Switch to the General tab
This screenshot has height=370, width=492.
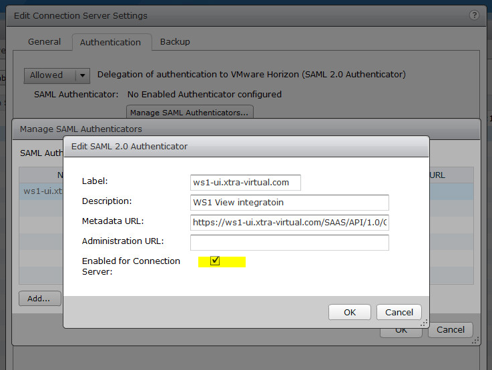(x=44, y=42)
